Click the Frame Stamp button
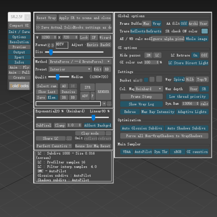This screenshot has width=217, height=217. (141, 96)
